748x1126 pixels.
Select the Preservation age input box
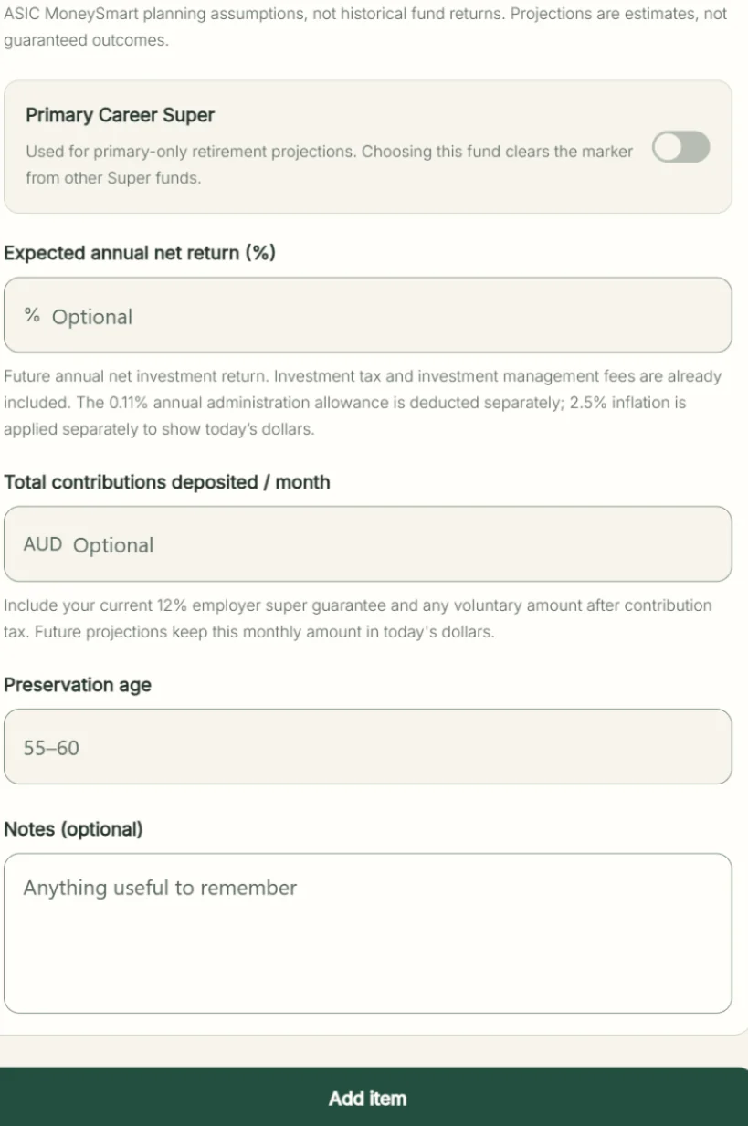[368, 747]
